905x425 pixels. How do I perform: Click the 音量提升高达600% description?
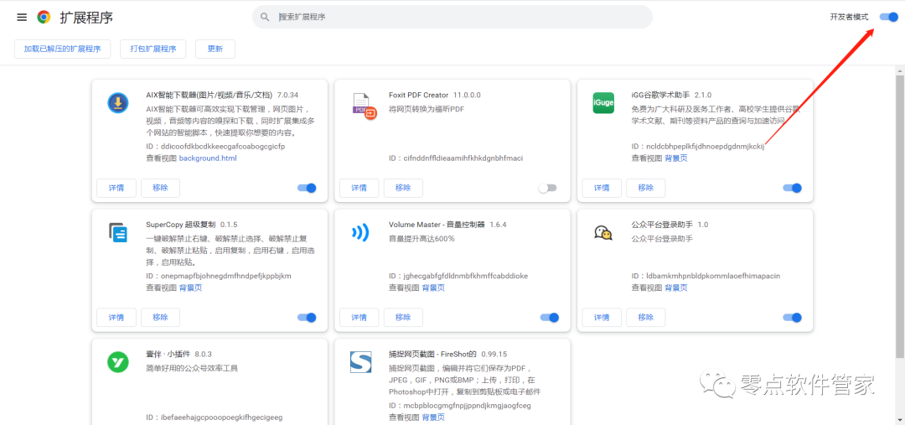pyautogui.click(x=421, y=238)
